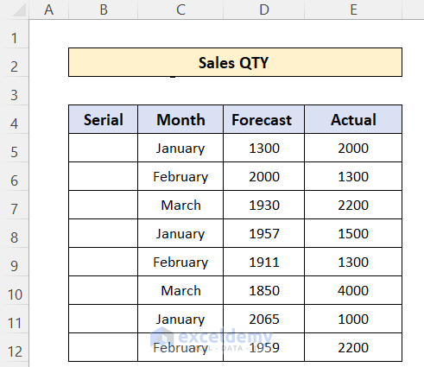Screen dimensions: 424x367
Task: Select Forecast value 2065 cell
Action: (263, 319)
